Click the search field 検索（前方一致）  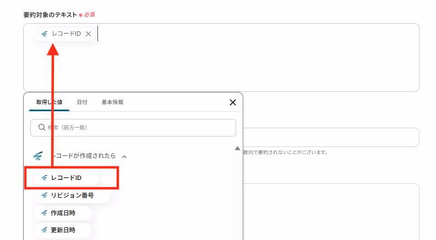click(x=133, y=128)
